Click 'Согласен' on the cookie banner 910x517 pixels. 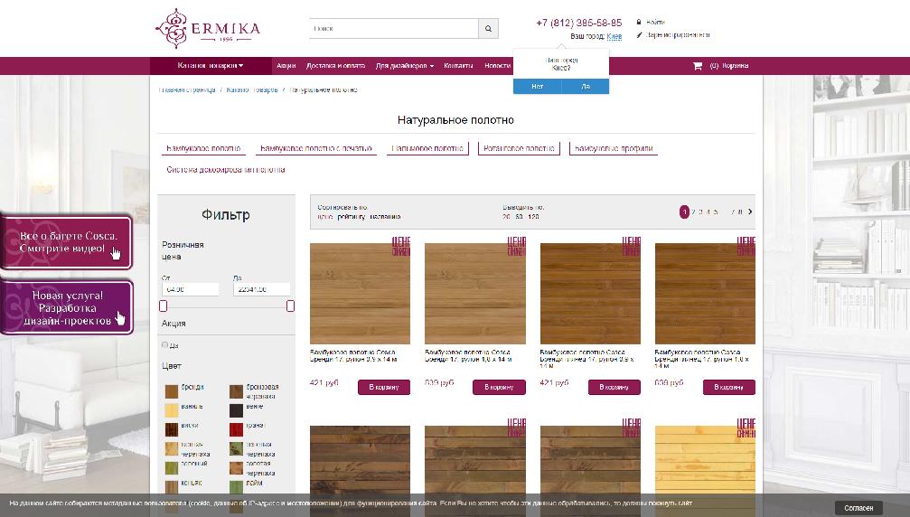coord(858,508)
